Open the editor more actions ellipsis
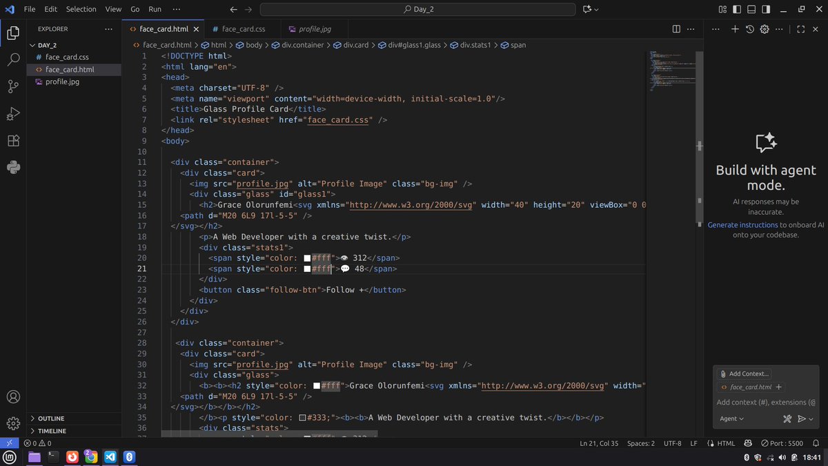The image size is (828, 466). [691, 29]
